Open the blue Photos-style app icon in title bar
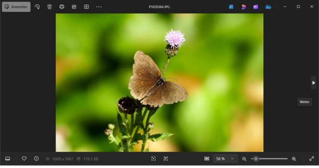Image resolution: width=319 pixels, height=168 pixels. click(x=231, y=7)
